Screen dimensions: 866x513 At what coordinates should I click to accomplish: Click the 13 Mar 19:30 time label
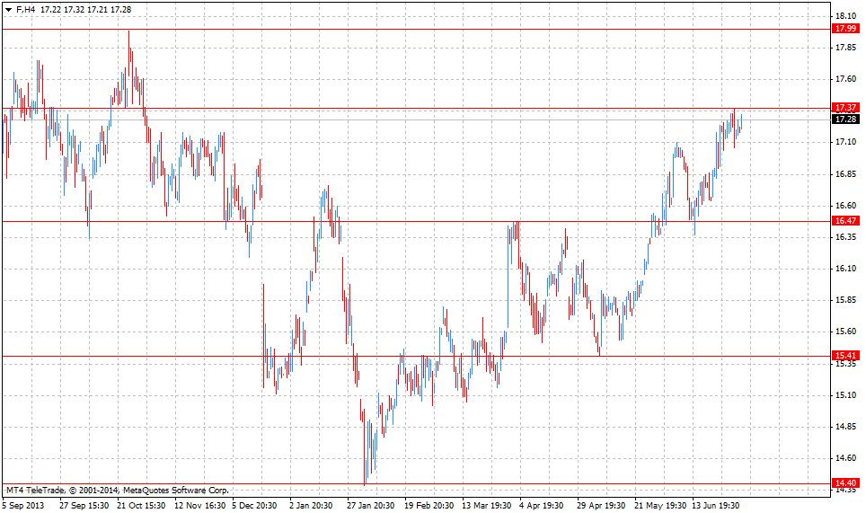tap(487, 505)
